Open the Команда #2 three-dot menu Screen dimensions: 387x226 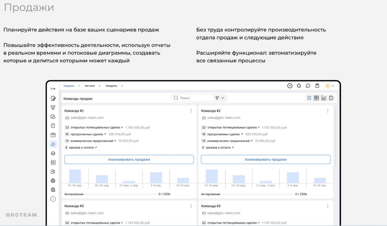[x=328, y=111]
